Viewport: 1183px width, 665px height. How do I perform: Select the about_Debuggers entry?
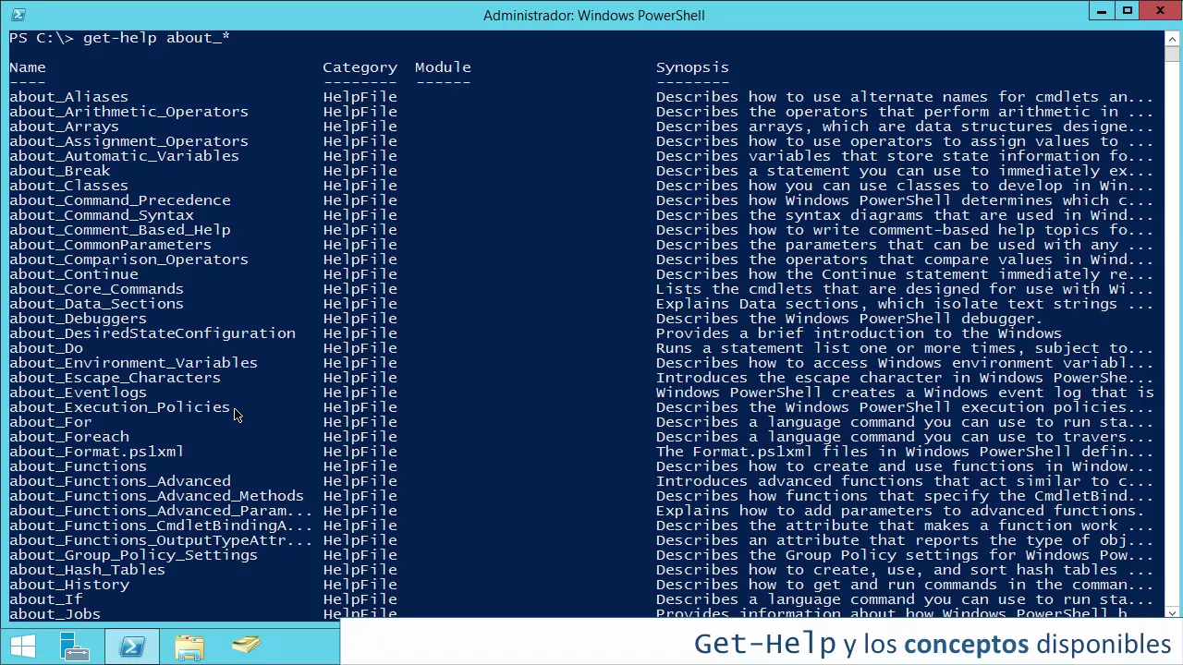tap(78, 319)
